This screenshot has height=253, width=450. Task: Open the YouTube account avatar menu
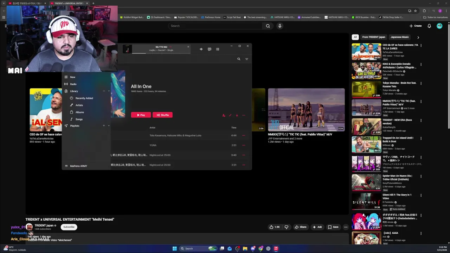pyautogui.click(x=439, y=26)
